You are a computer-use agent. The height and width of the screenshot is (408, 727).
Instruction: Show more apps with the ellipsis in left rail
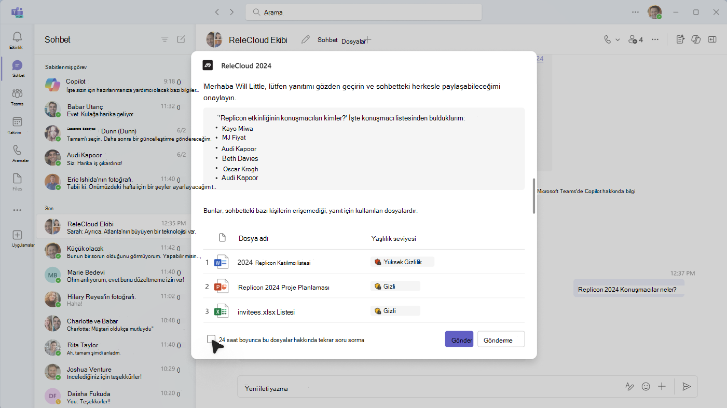click(17, 210)
